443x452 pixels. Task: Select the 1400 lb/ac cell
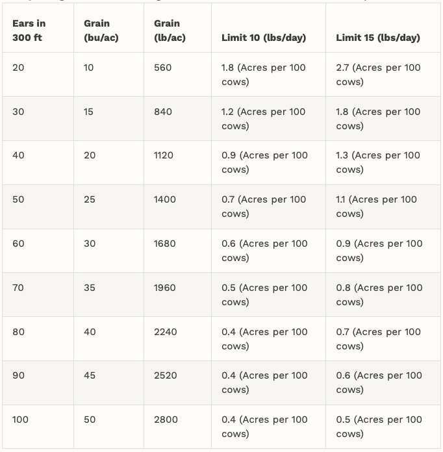(x=165, y=199)
